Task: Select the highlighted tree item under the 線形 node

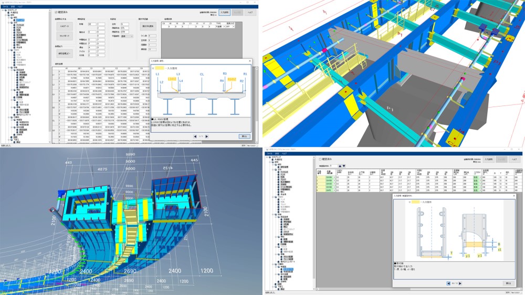Action: pyautogui.click(x=20, y=20)
